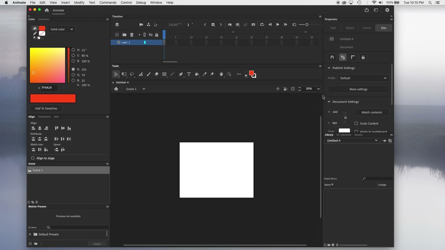Click the hex color FF4A19 field
The image size is (445, 250).
pos(49,88)
